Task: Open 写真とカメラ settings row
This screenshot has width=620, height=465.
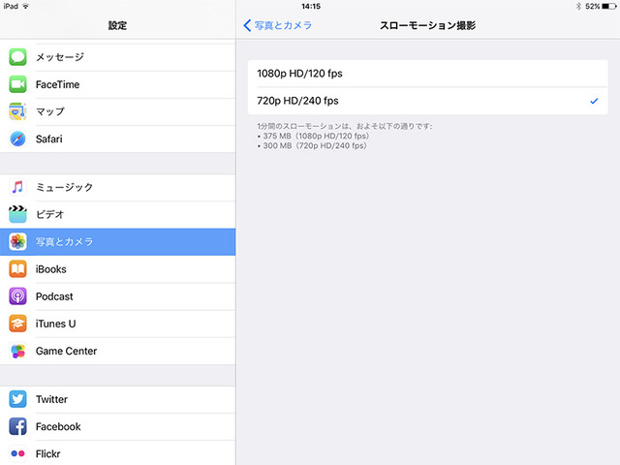Action: click(x=118, y=241)
